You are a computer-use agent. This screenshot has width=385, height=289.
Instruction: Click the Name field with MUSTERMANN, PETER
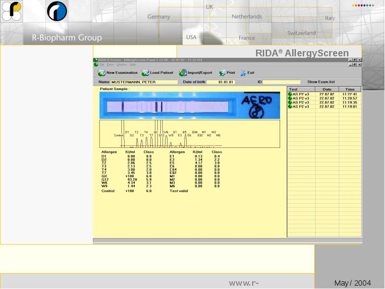point(137,82)
